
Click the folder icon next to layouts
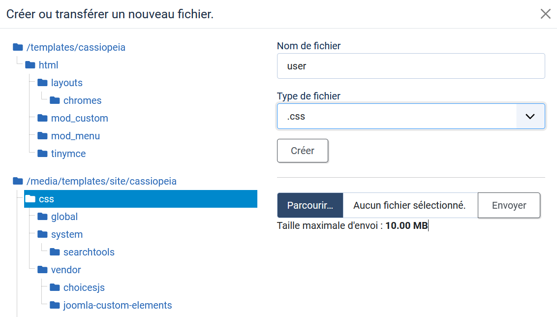[42, 83]
